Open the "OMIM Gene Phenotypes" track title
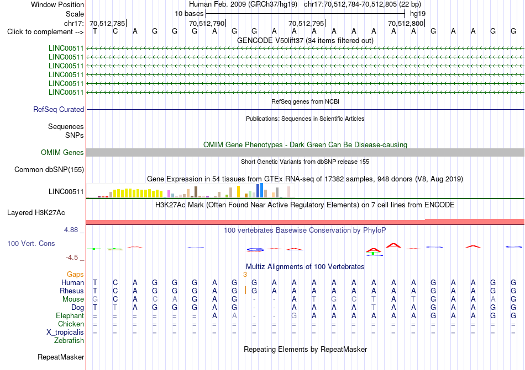This screenshot has height=370, width=525. point(305,144)
